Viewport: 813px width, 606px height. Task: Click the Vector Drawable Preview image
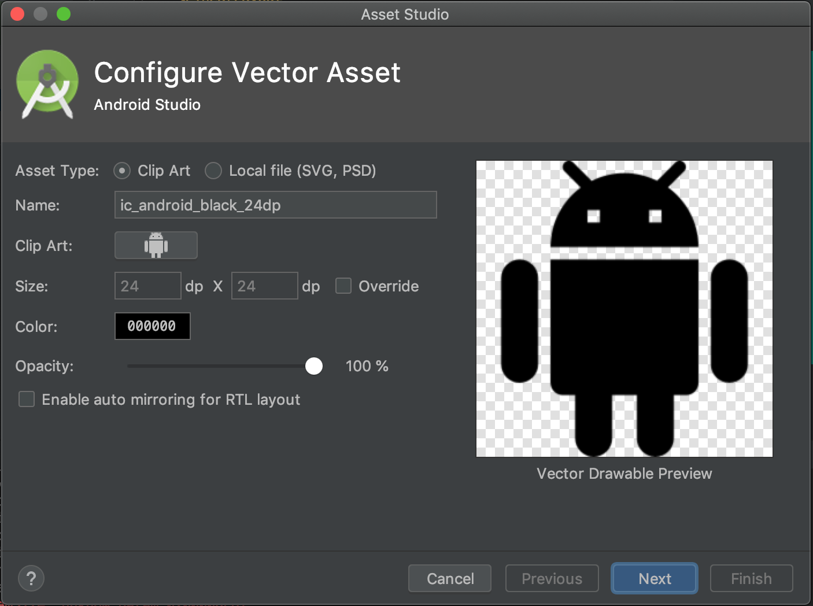tap(624, 309)
